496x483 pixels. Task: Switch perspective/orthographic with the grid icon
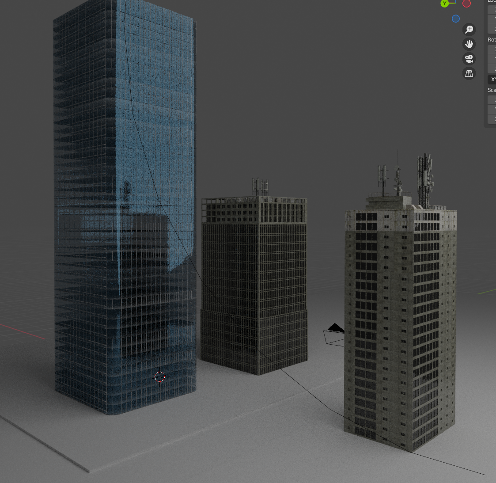coord(469,73)
